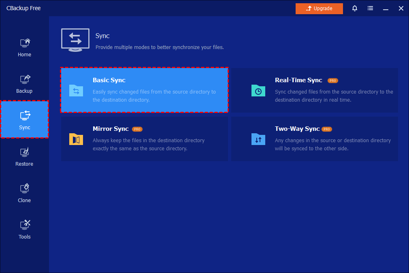This screenshot has width=409, height=273.
Task: Click the Two-Way Sync arrows folder icon
Action: 258,139
